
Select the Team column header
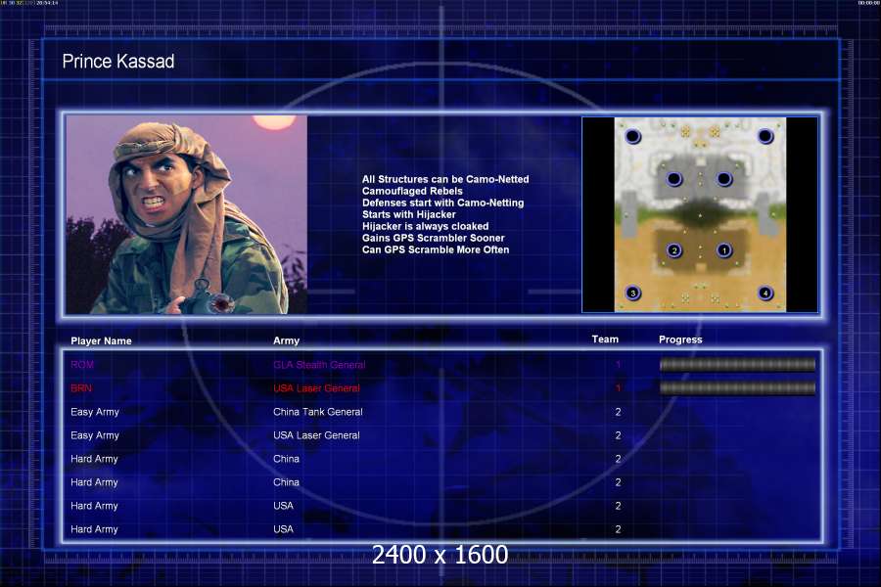605,339
